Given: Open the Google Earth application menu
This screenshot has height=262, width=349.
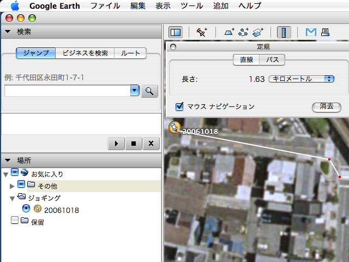Looking at the screenshot, I should (x=55, y=6).
